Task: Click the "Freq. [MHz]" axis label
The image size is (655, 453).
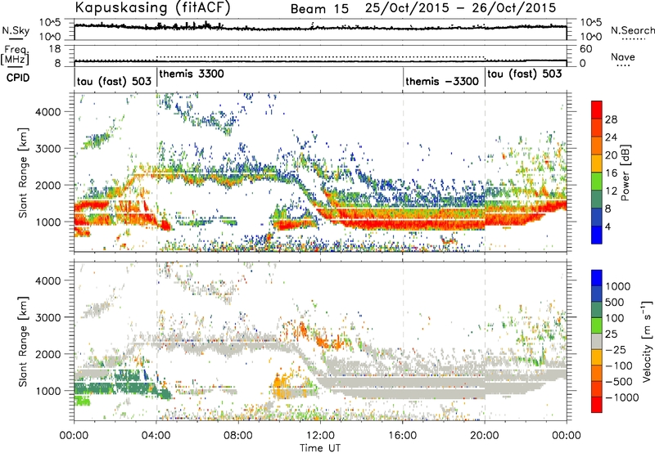Action: coord(15,55)
